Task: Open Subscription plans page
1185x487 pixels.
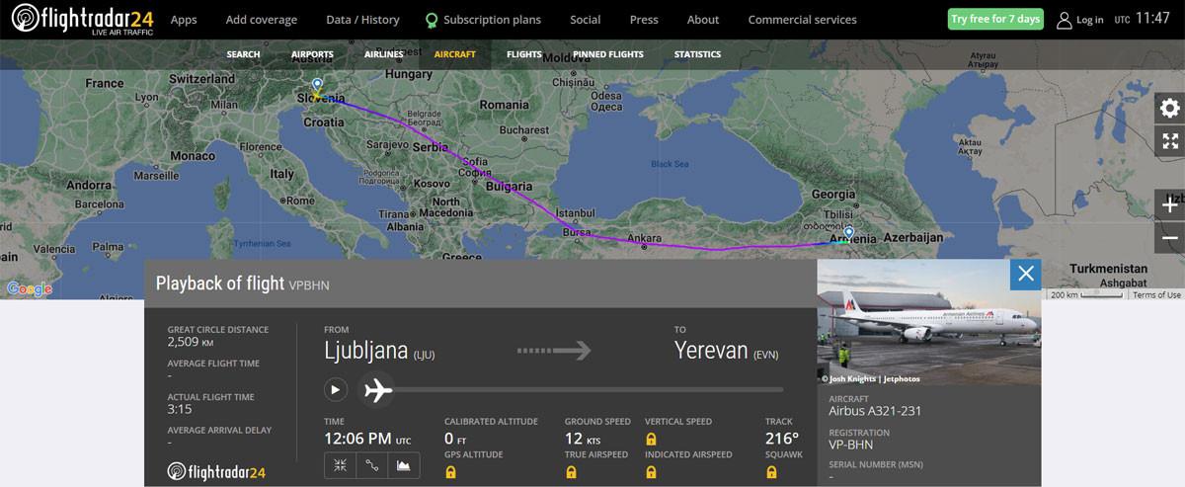Action: coord(492,20)
